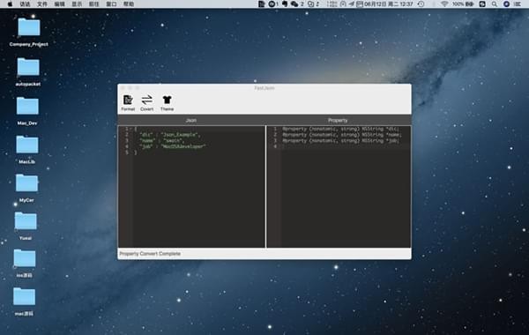Click the NSString *job property line
529x335 pixels.
tap(340, 141)
